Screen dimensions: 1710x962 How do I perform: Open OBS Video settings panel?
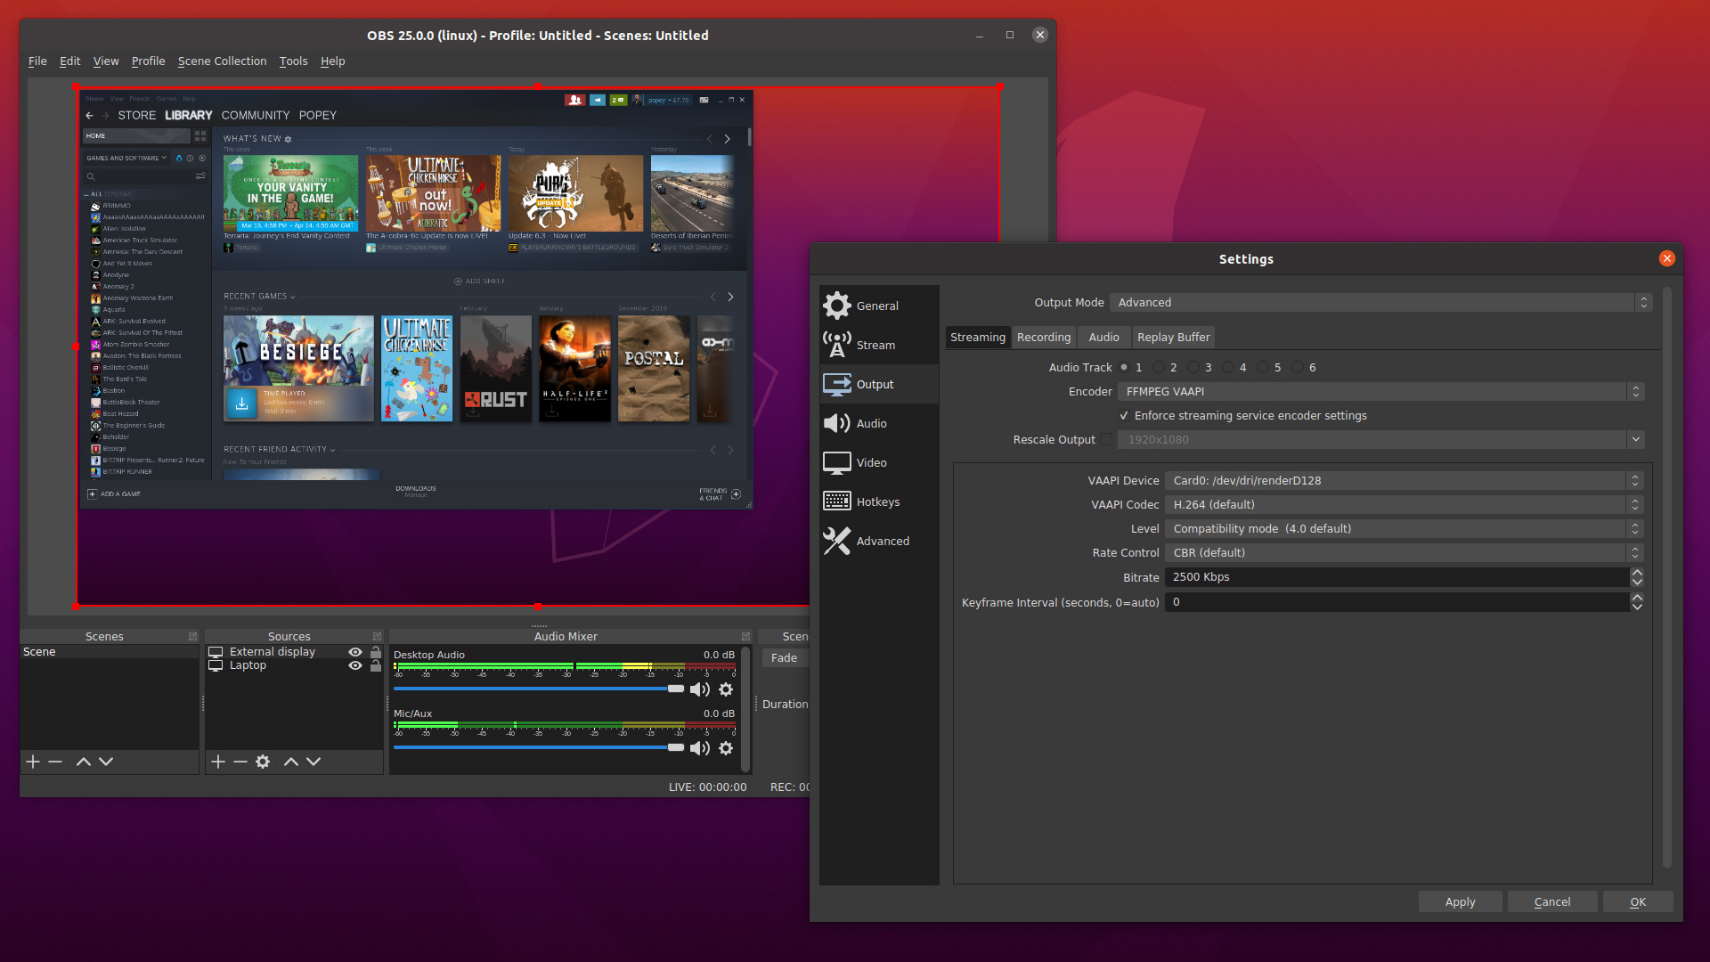(x=869, y=461)
